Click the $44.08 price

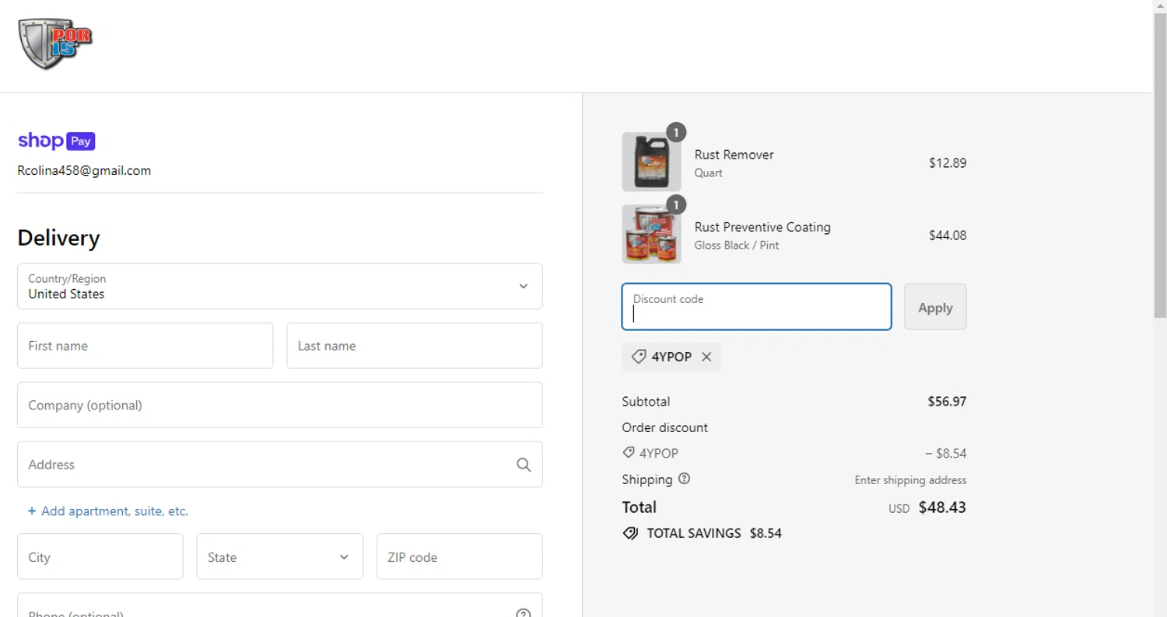coord(948,235)
